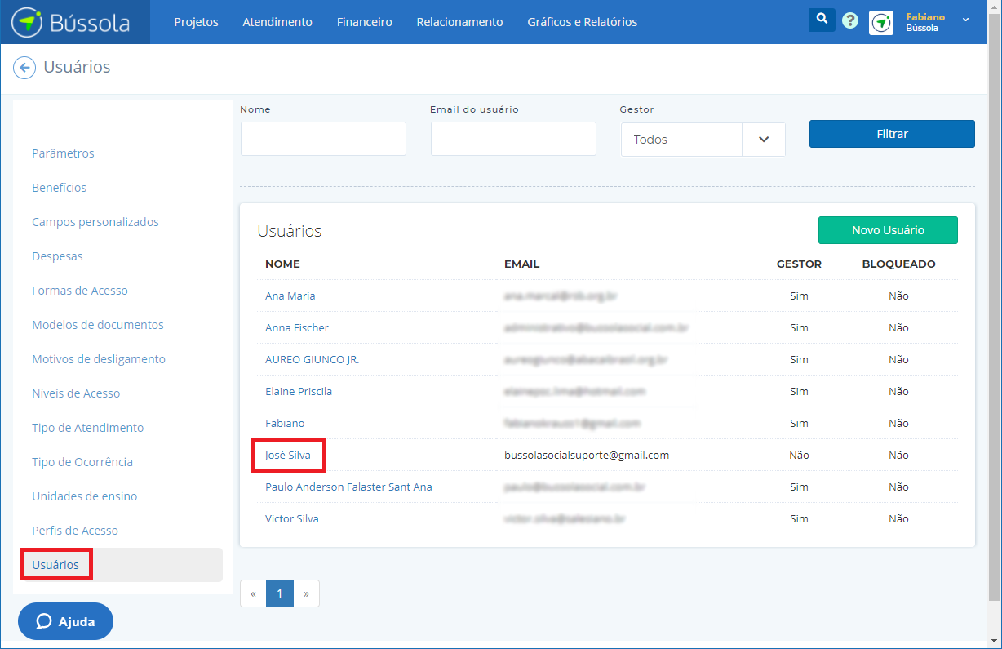
Task: Click the NOME column header
Action: point(282,264)
